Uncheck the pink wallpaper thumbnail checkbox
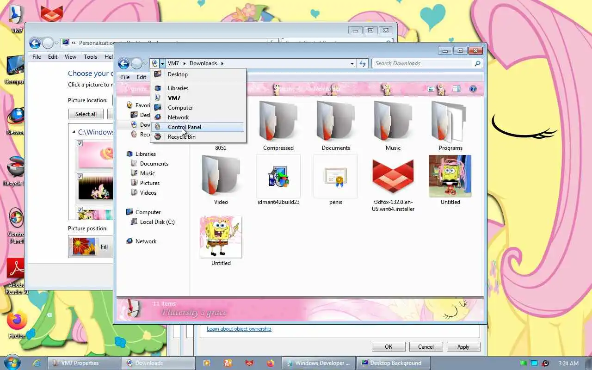The image size is (592, 370). click(80, 143)
